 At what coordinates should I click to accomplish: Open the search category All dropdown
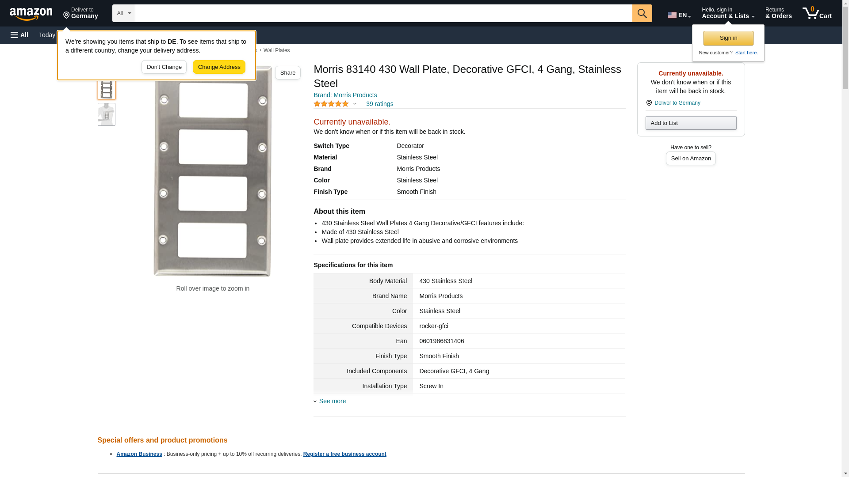pos(123,13)
